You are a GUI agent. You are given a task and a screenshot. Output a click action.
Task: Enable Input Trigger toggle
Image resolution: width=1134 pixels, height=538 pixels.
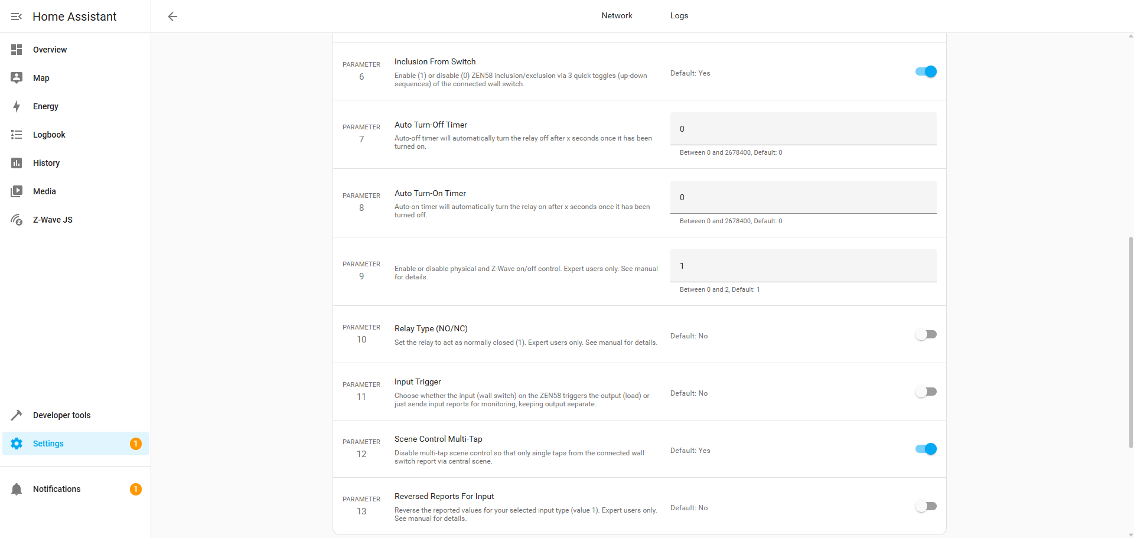click(926, 392)
